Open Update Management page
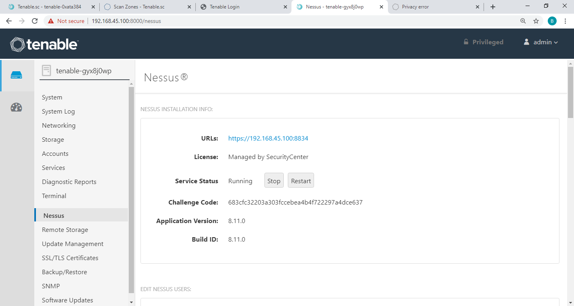Image resolution: width=574 pixels, height=306 pixels. click(x=73, y=244)
